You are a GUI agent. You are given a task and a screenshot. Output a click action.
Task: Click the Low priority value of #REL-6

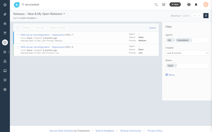pyautogui.click(x=140, y=53)
